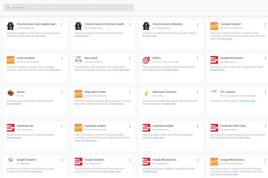This screenshot has height=178, width=268.
Task: Follow 'En savoir plus' link on Facebook Ads card
Action: (14, 137)
